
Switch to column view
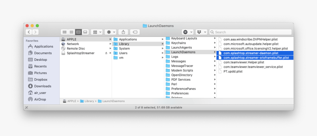tap(78, 32)
